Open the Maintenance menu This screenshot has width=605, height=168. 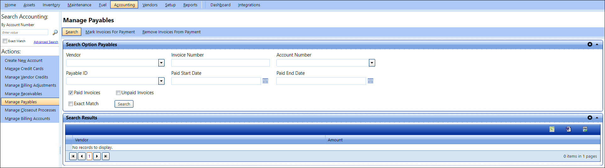tap(79, 5)
